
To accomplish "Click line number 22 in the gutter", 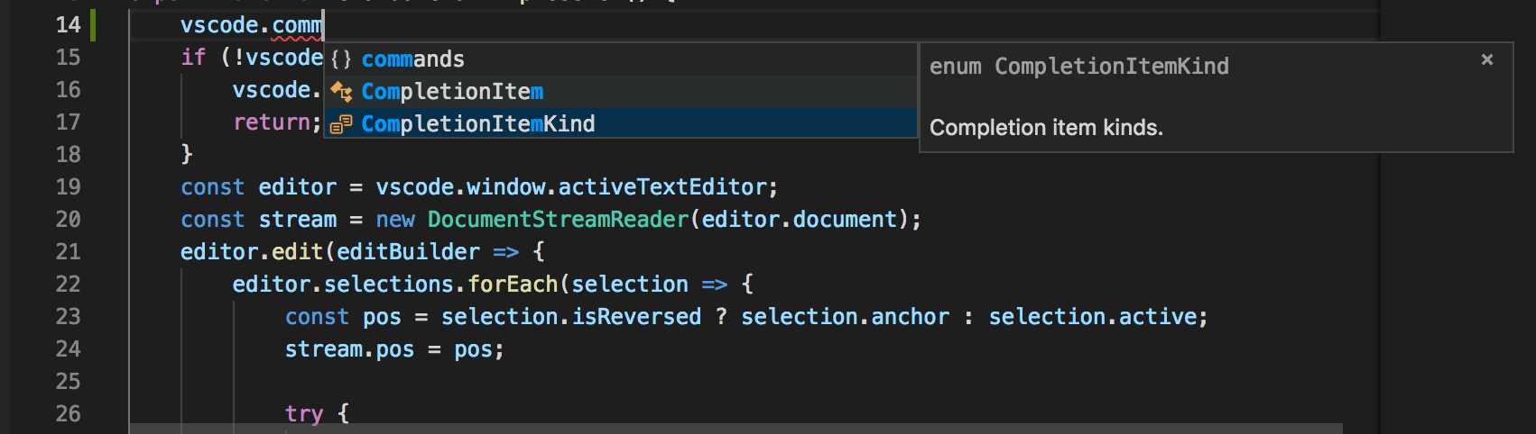I will pos(69,285).
